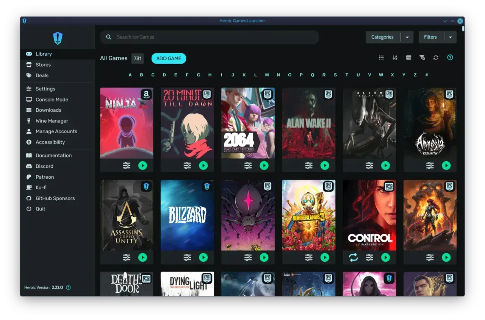Launch 10 Second Ninja X with its play button
This screenshot has width=485, height=320.
click(x=142, y=165)
